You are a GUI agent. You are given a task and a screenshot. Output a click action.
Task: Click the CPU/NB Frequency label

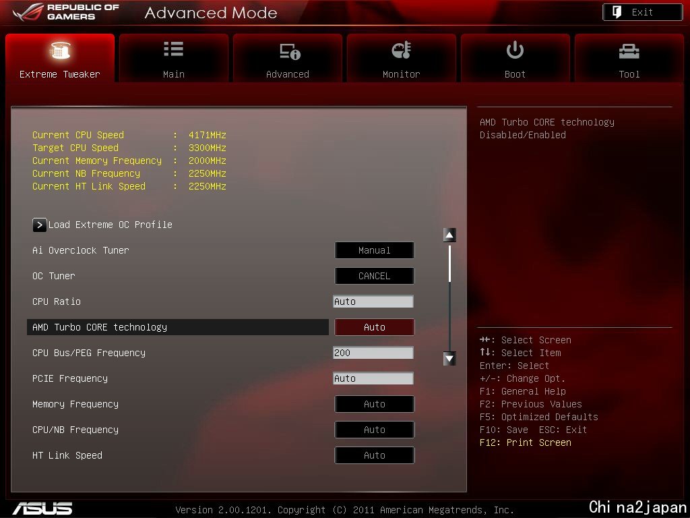coord(75,430)
